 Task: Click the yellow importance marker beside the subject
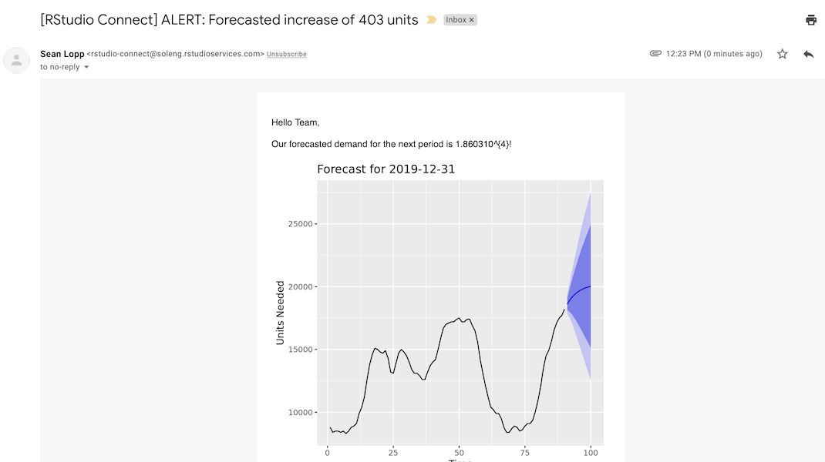coord(433,19)
